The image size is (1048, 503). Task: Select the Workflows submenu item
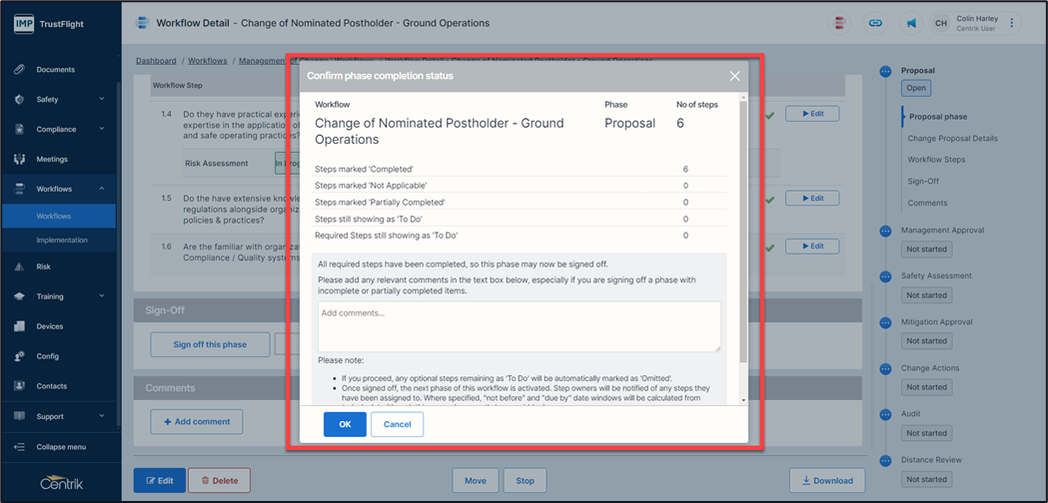[54, 216]
